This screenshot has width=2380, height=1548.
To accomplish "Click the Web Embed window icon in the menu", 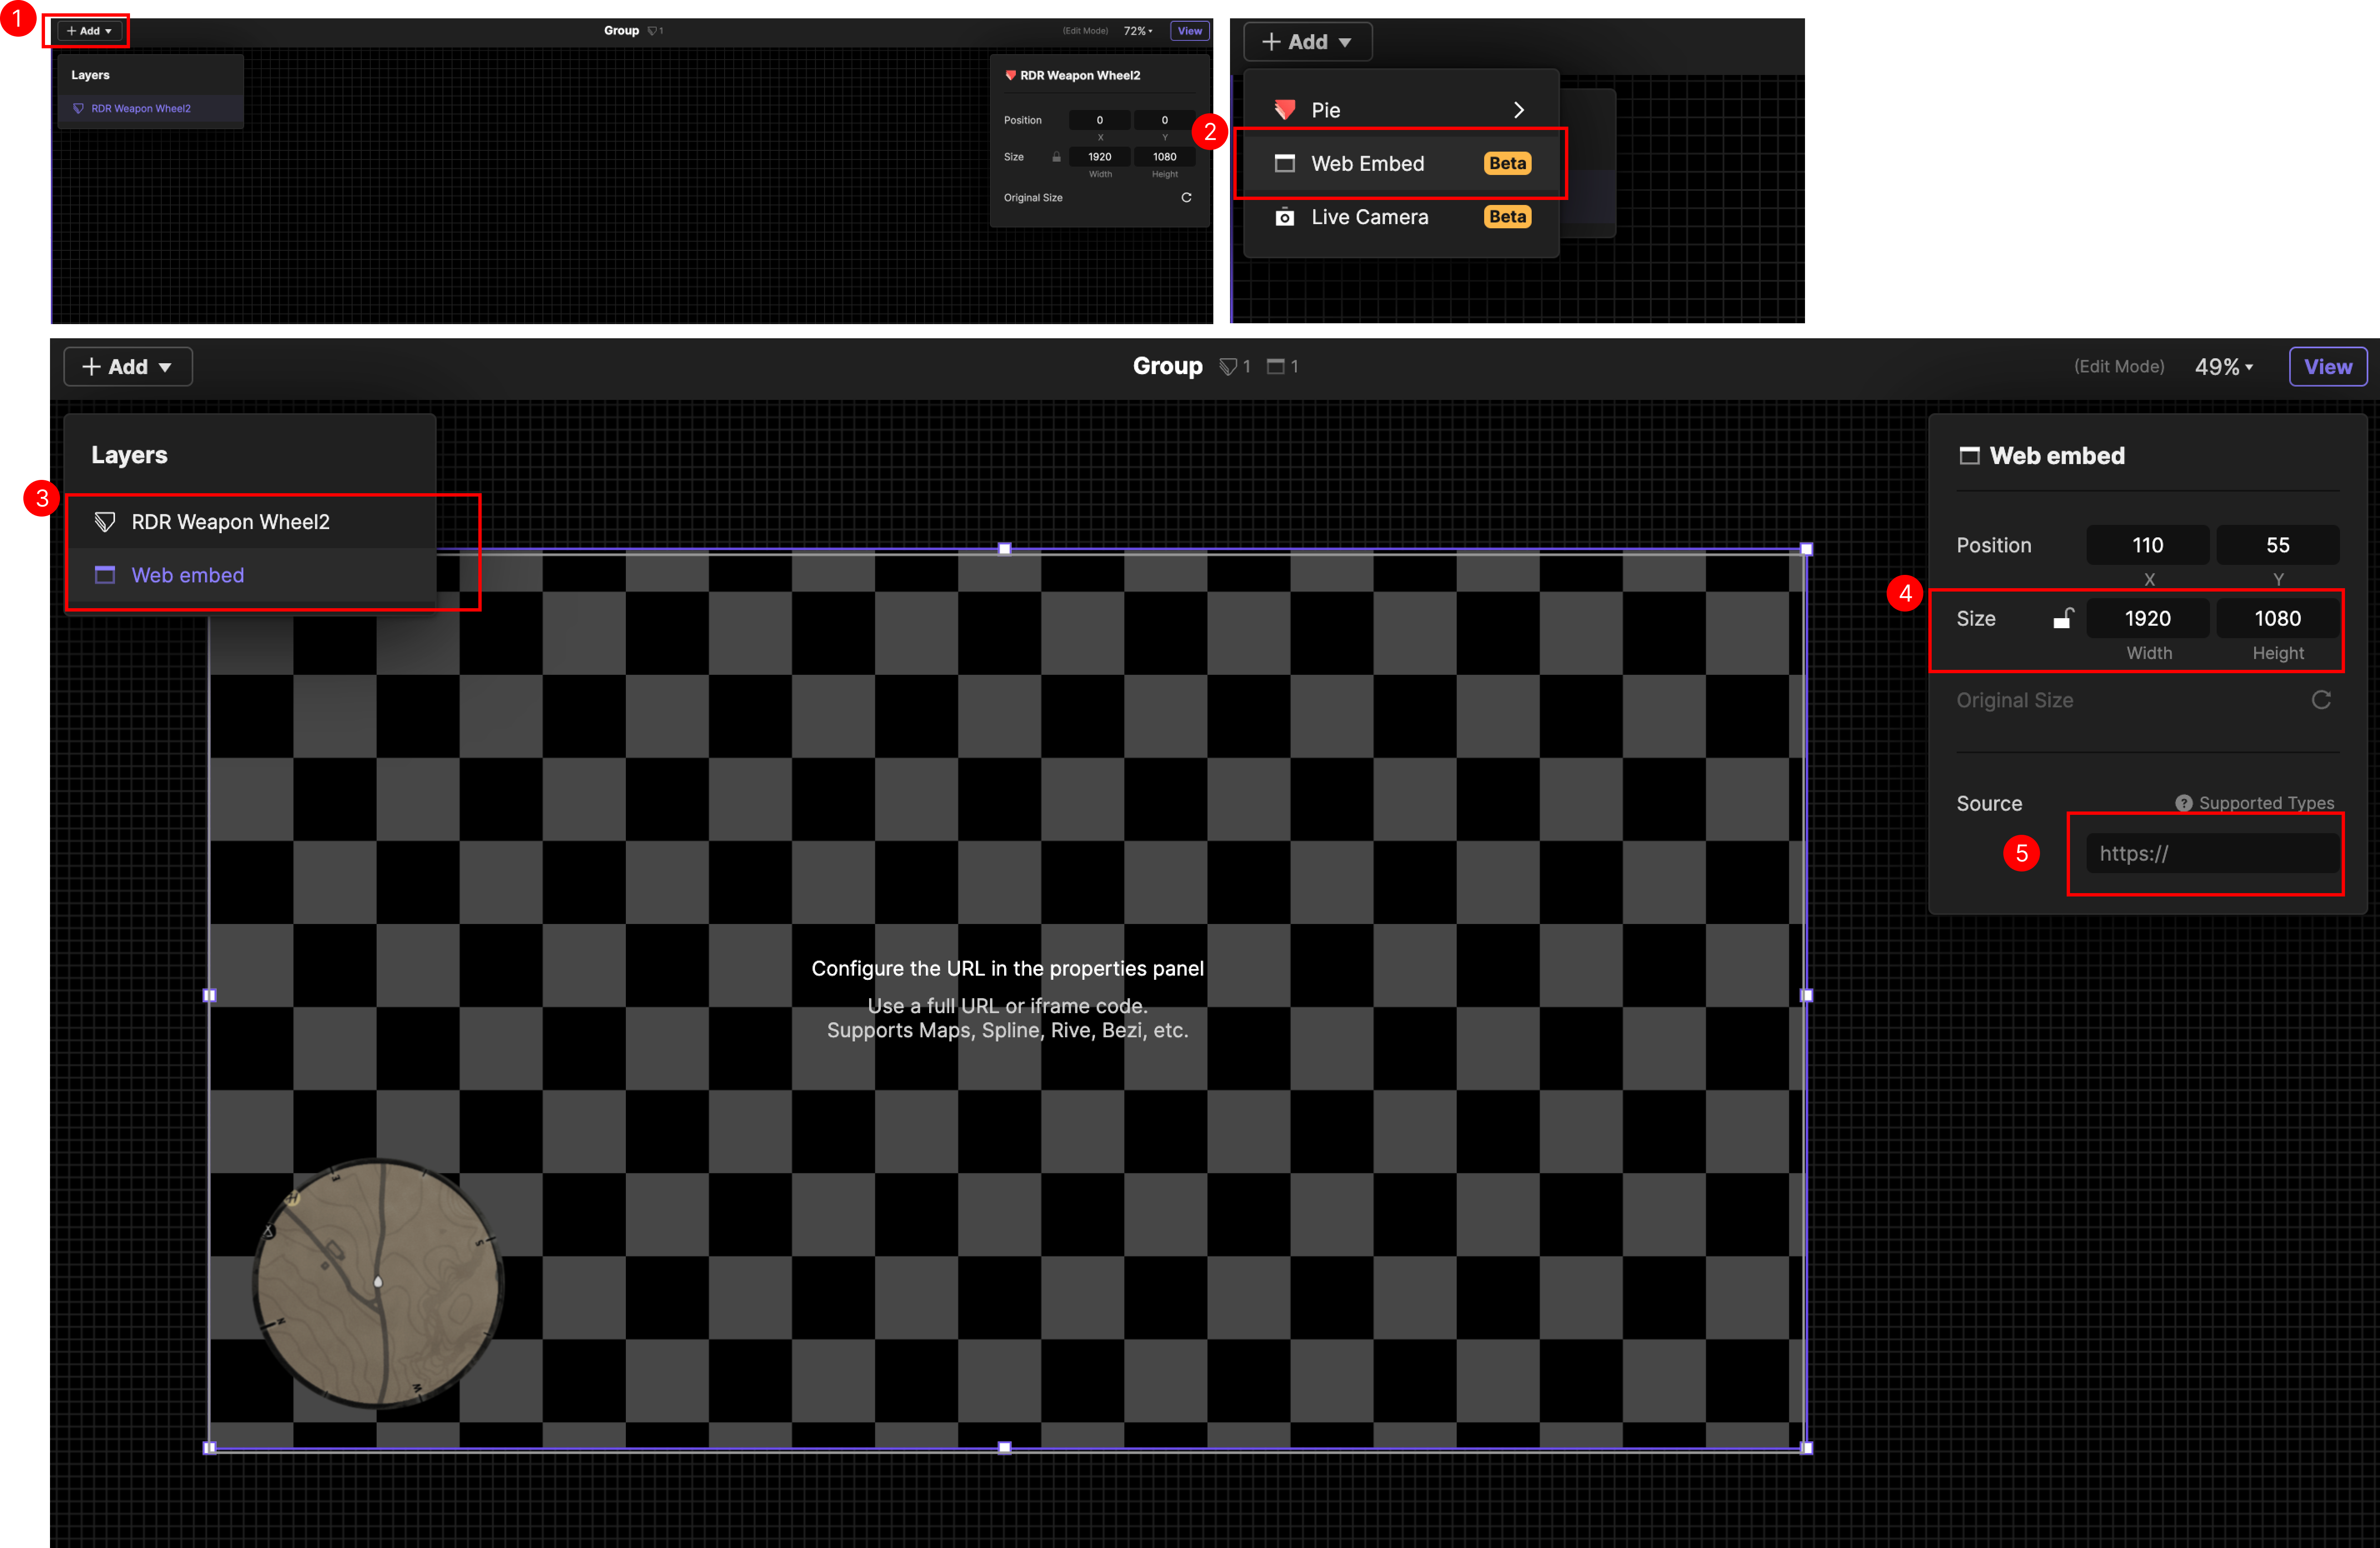I will [1285, 164].
